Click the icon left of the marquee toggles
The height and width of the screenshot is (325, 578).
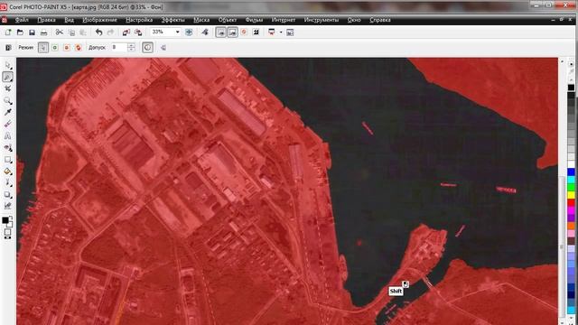click(x=205, y=32)
